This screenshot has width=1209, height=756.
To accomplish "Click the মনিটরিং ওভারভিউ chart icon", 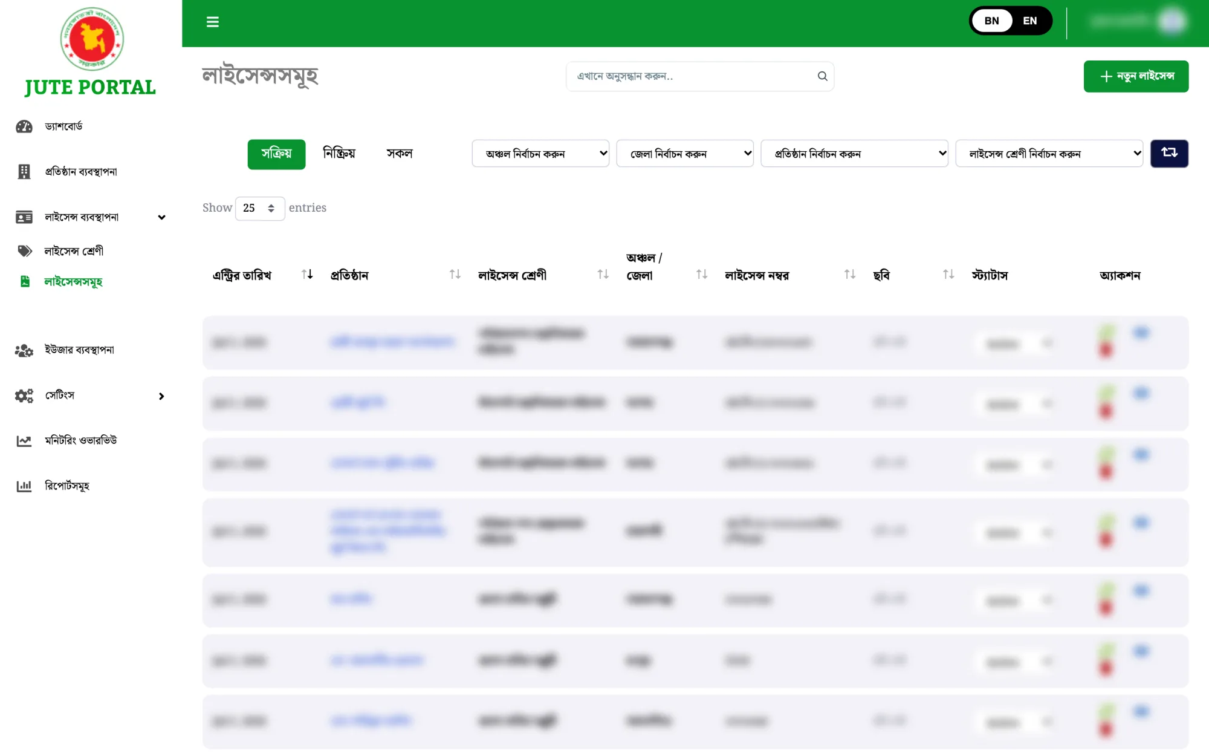I will pyautogui.click(x=24, y=441).
